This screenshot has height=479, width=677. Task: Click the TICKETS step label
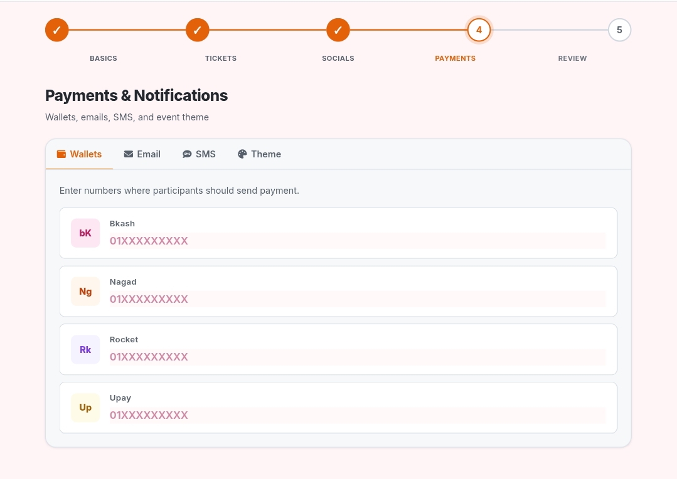tap(221, 58)
